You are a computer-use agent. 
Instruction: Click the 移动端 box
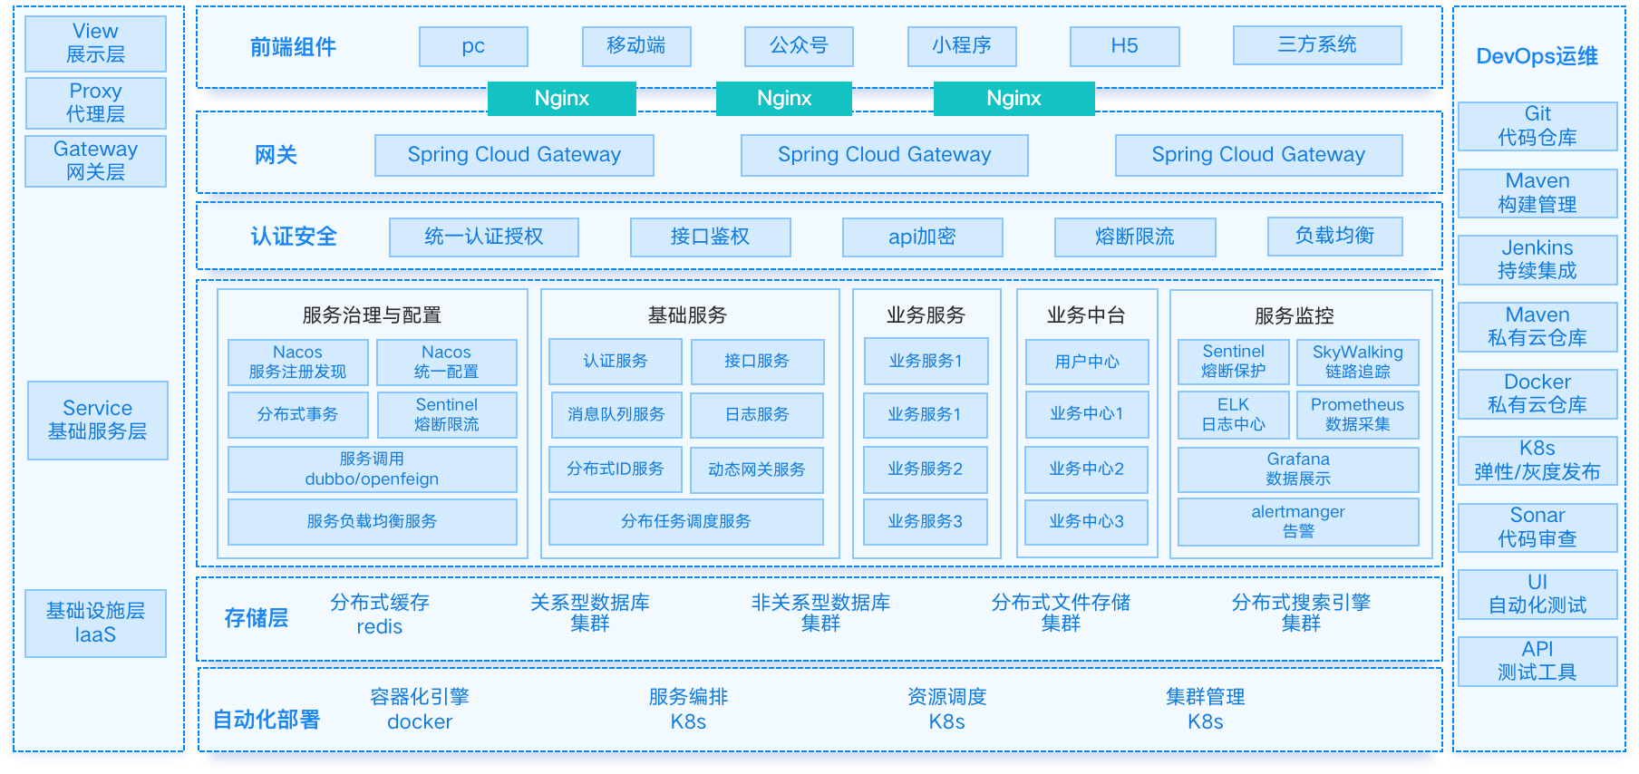coord(636,46)
